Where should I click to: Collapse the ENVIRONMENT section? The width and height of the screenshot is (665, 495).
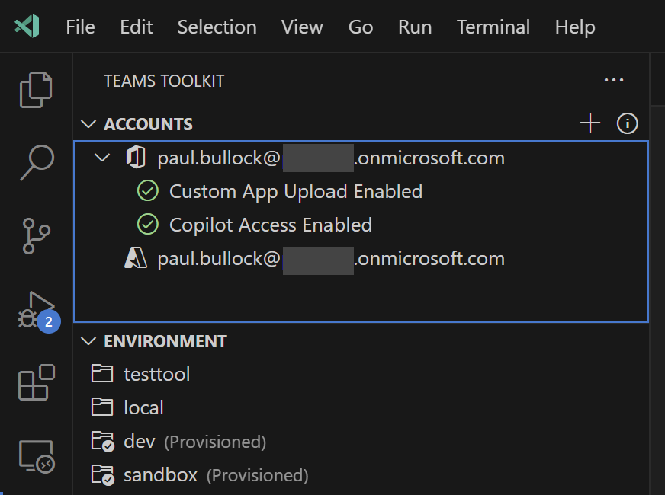(88, 341)
